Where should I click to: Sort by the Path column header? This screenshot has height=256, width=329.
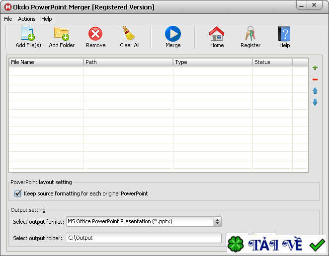[128, 62]
